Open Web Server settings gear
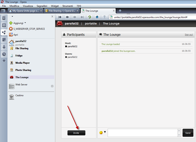This screenshot has height=142, width=196. [52, 86]
